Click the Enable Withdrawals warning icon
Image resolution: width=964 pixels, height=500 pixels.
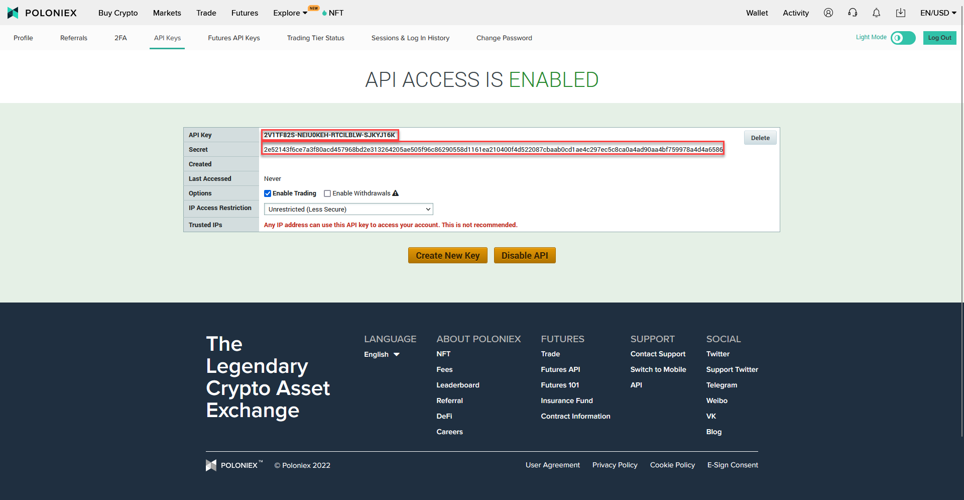coord(396,193)
